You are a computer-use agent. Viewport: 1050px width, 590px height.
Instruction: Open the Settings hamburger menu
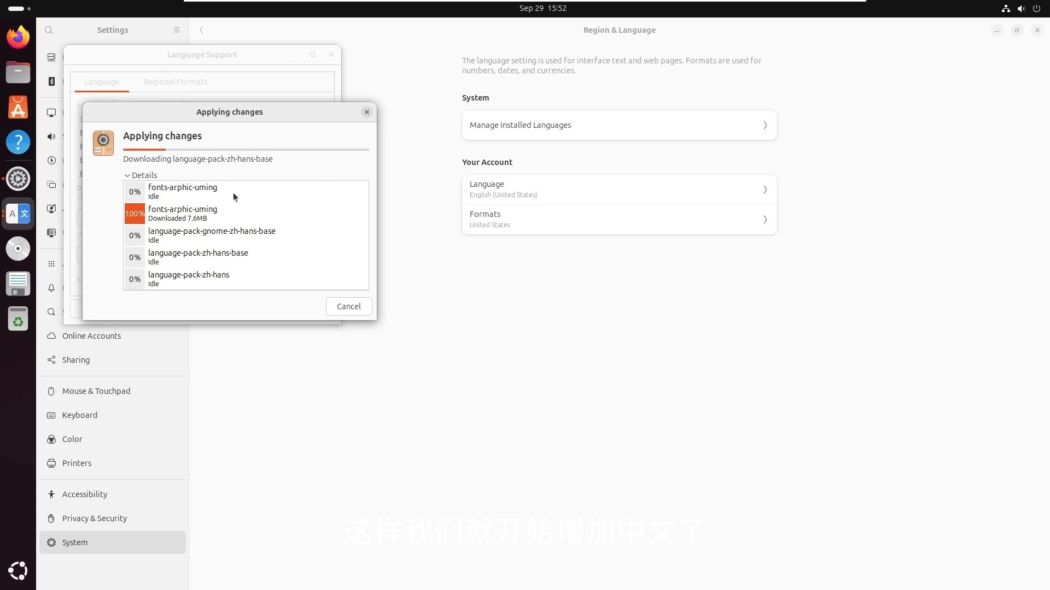pyautogui.click(x=177, y=30)
